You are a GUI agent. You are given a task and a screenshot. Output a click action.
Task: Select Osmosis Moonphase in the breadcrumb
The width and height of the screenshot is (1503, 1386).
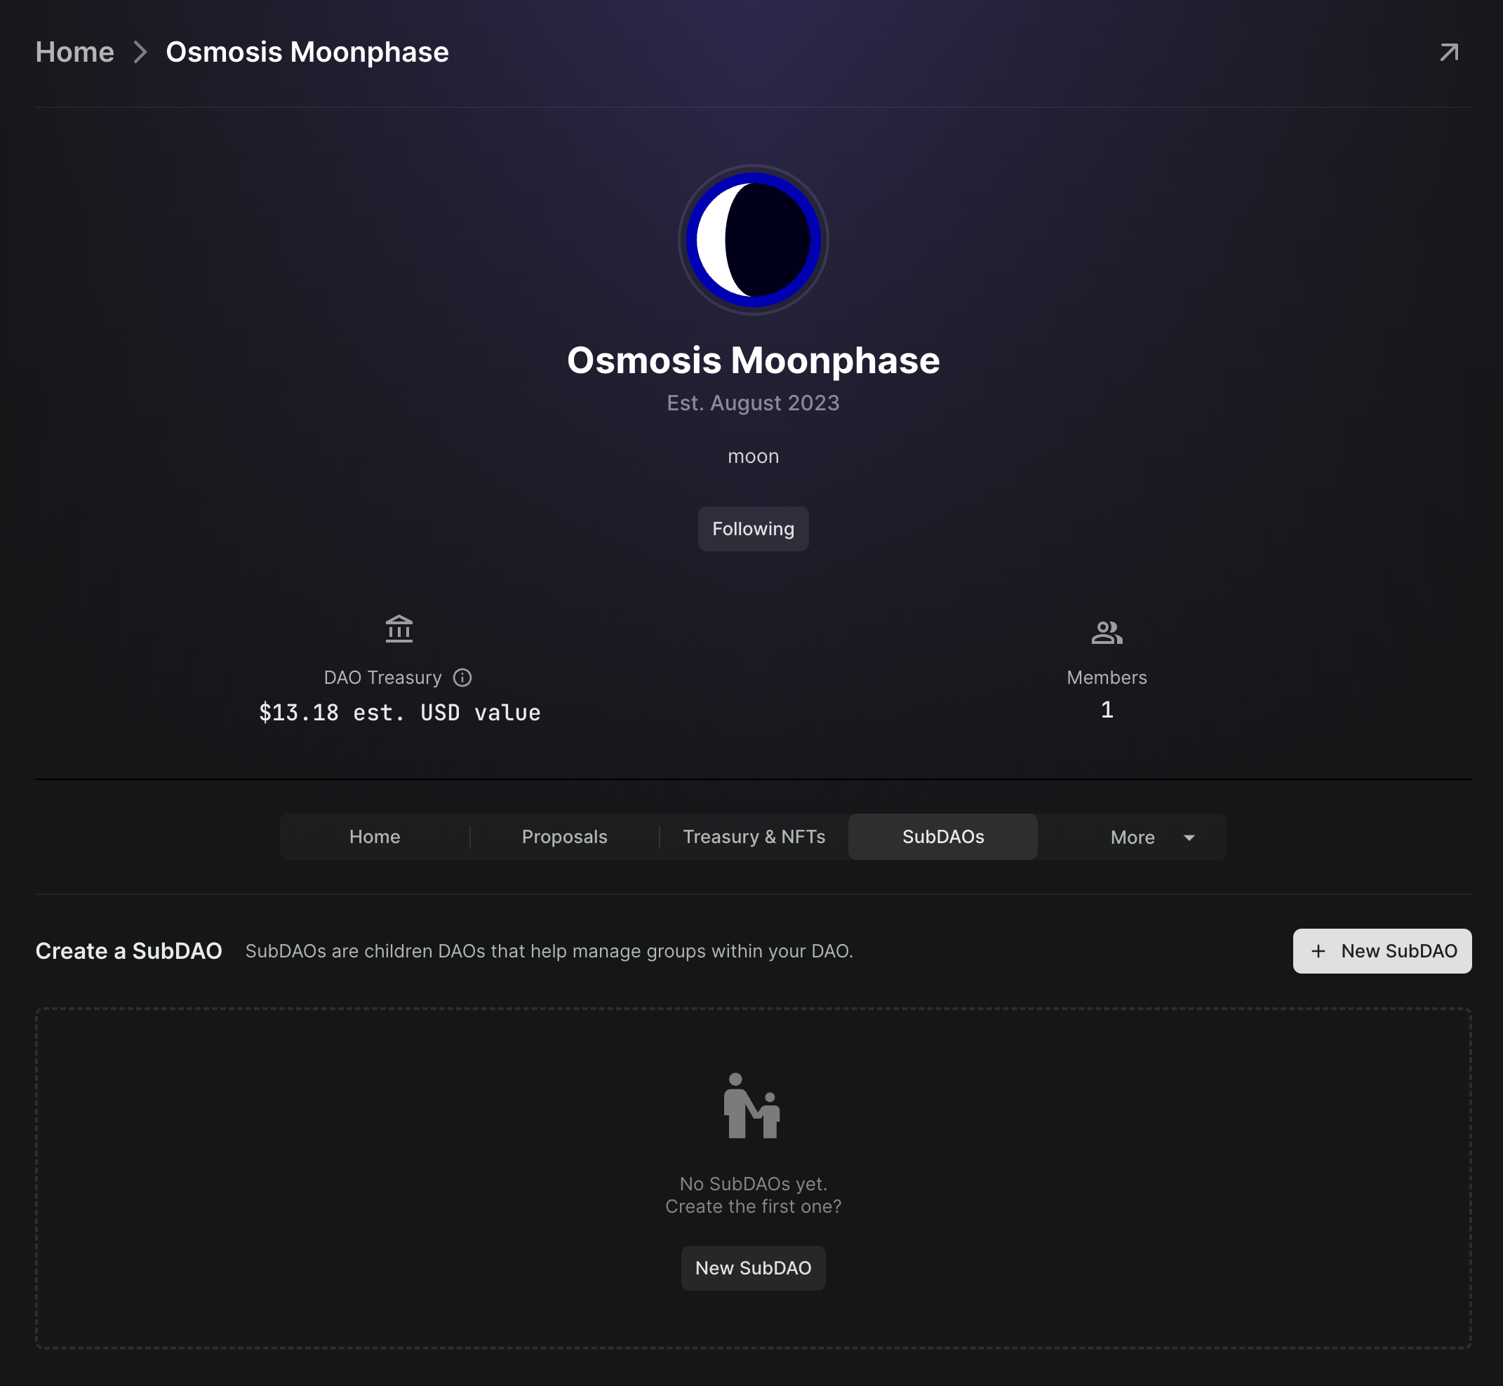click(x=307, y=52)
